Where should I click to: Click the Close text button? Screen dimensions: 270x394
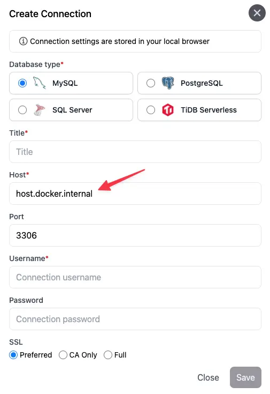(208, 377)
